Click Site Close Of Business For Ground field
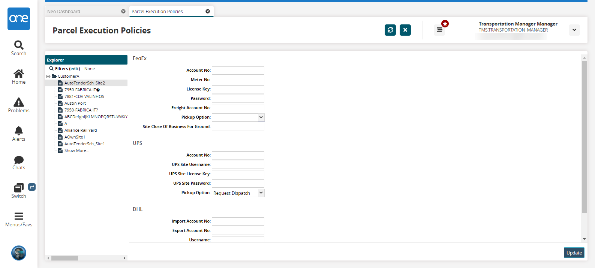Viewport: 595px width, 268px height. [238, 127]
